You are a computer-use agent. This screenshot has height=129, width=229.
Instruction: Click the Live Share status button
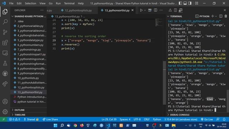pos(50,119)
